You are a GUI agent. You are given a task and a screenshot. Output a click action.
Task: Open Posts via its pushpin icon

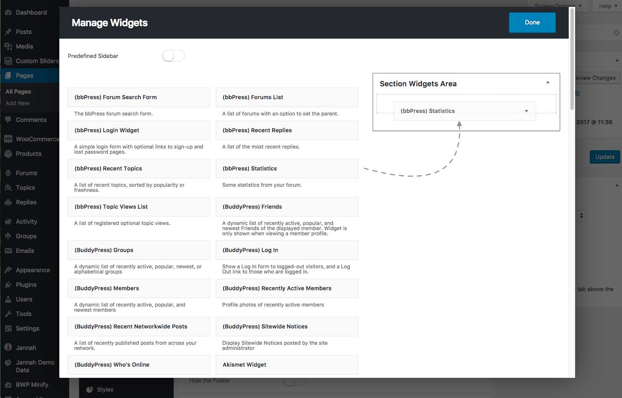8,32
